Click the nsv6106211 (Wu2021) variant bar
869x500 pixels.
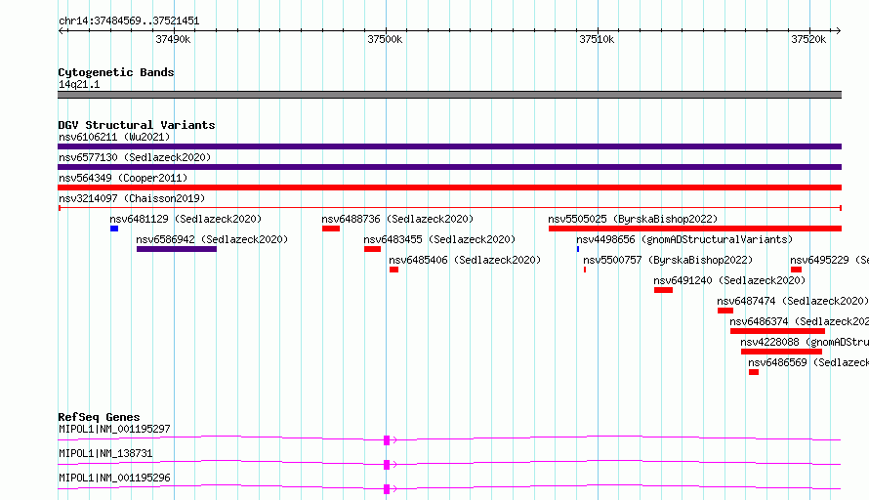click(x=449, y=146)
